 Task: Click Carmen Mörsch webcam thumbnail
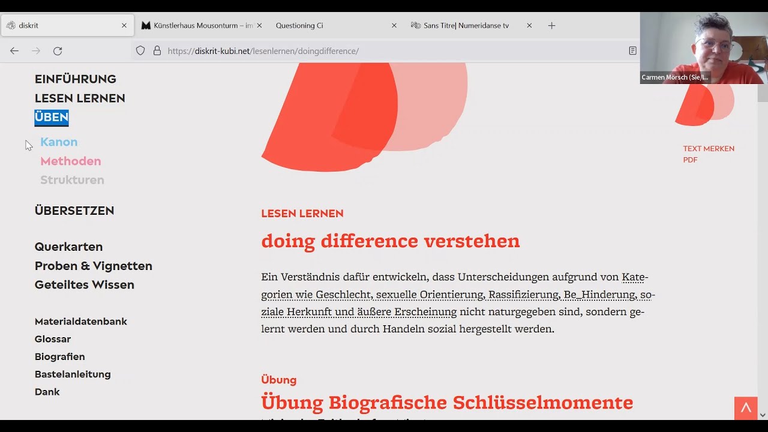[704, 48]
